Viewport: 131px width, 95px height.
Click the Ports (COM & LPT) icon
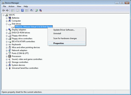[x=10, y=53]
